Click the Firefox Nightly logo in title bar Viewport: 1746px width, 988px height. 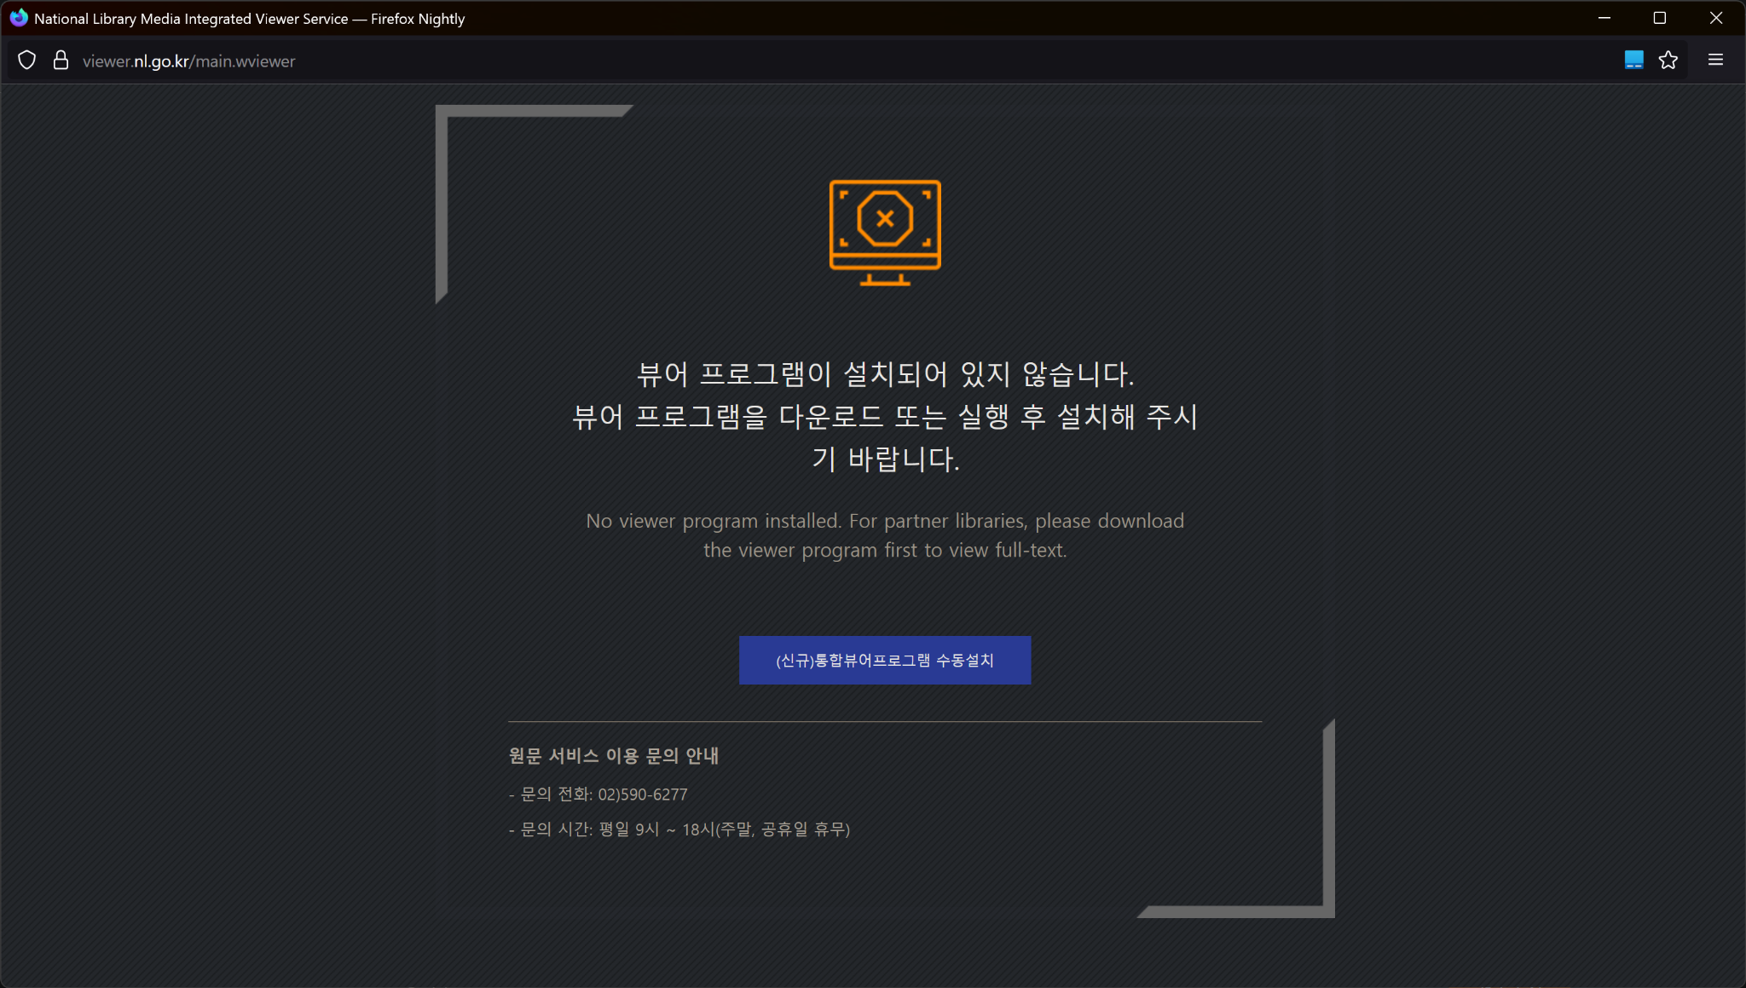(19, 18)
